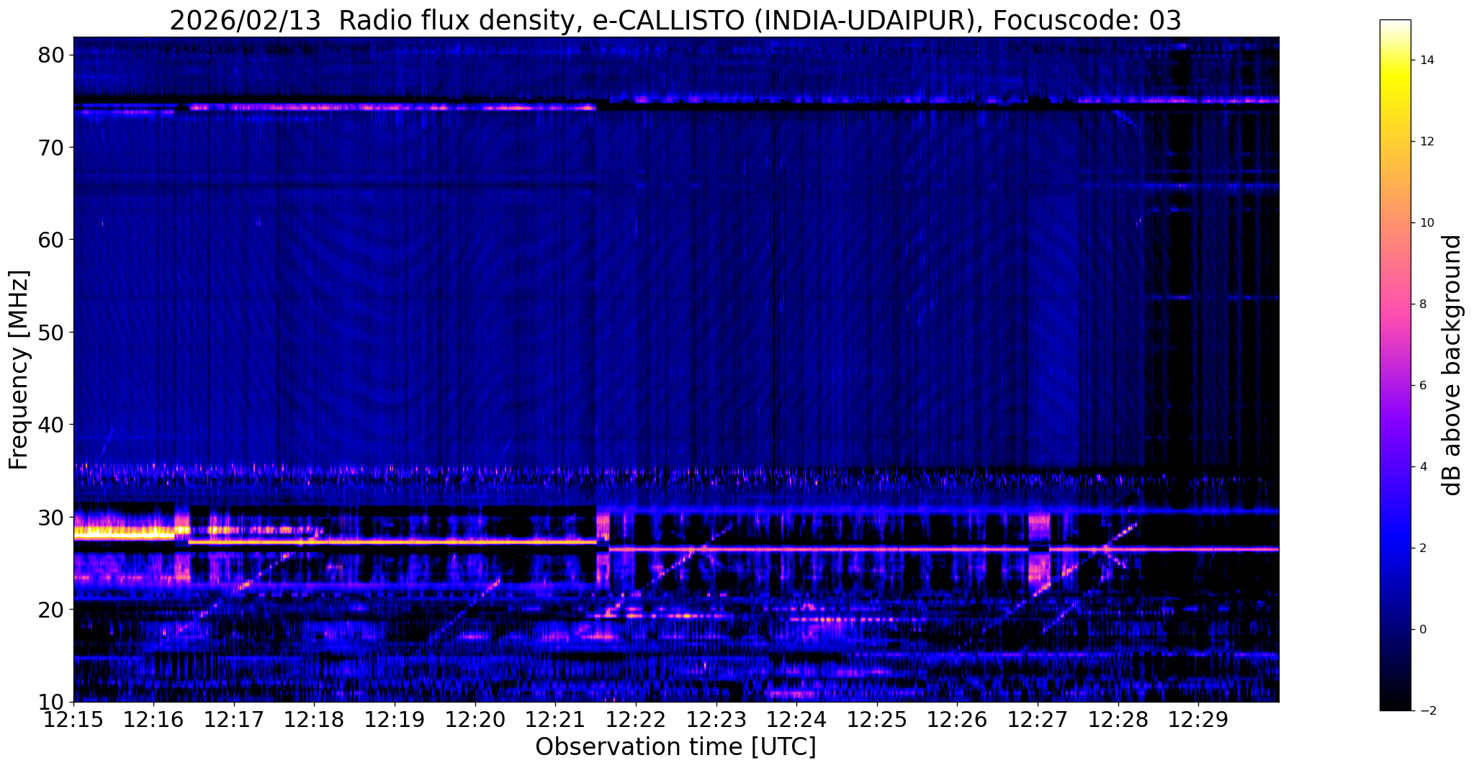Click the 60 MHz frequency tick label
The height and width of the screenshot is (768, 1474).
point(53,240)
